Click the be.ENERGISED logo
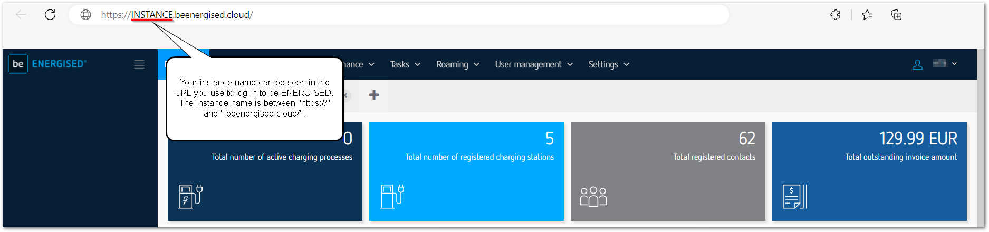This screenshot has height=232, width=989. tap(47, 64)
